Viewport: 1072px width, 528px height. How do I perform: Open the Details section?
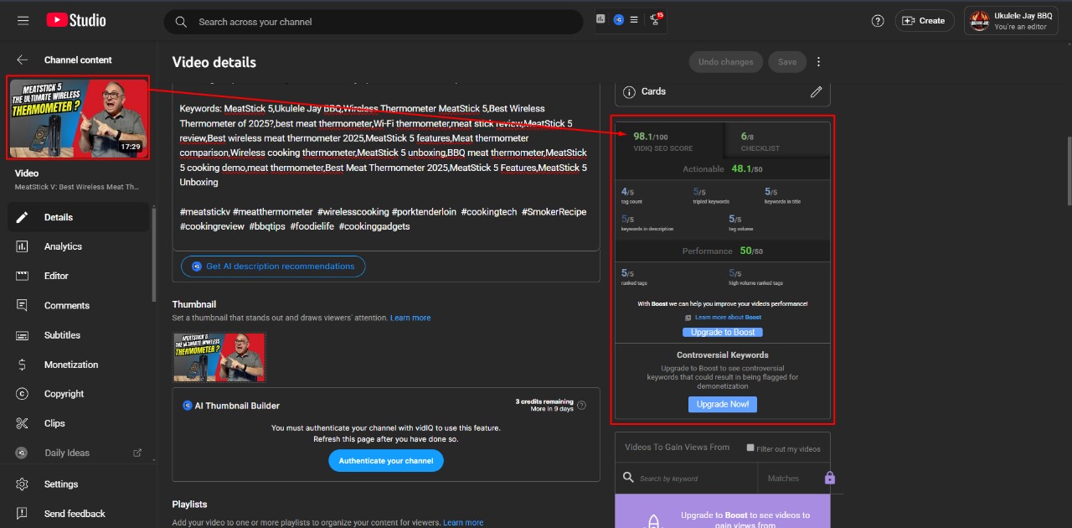[77, 217]
